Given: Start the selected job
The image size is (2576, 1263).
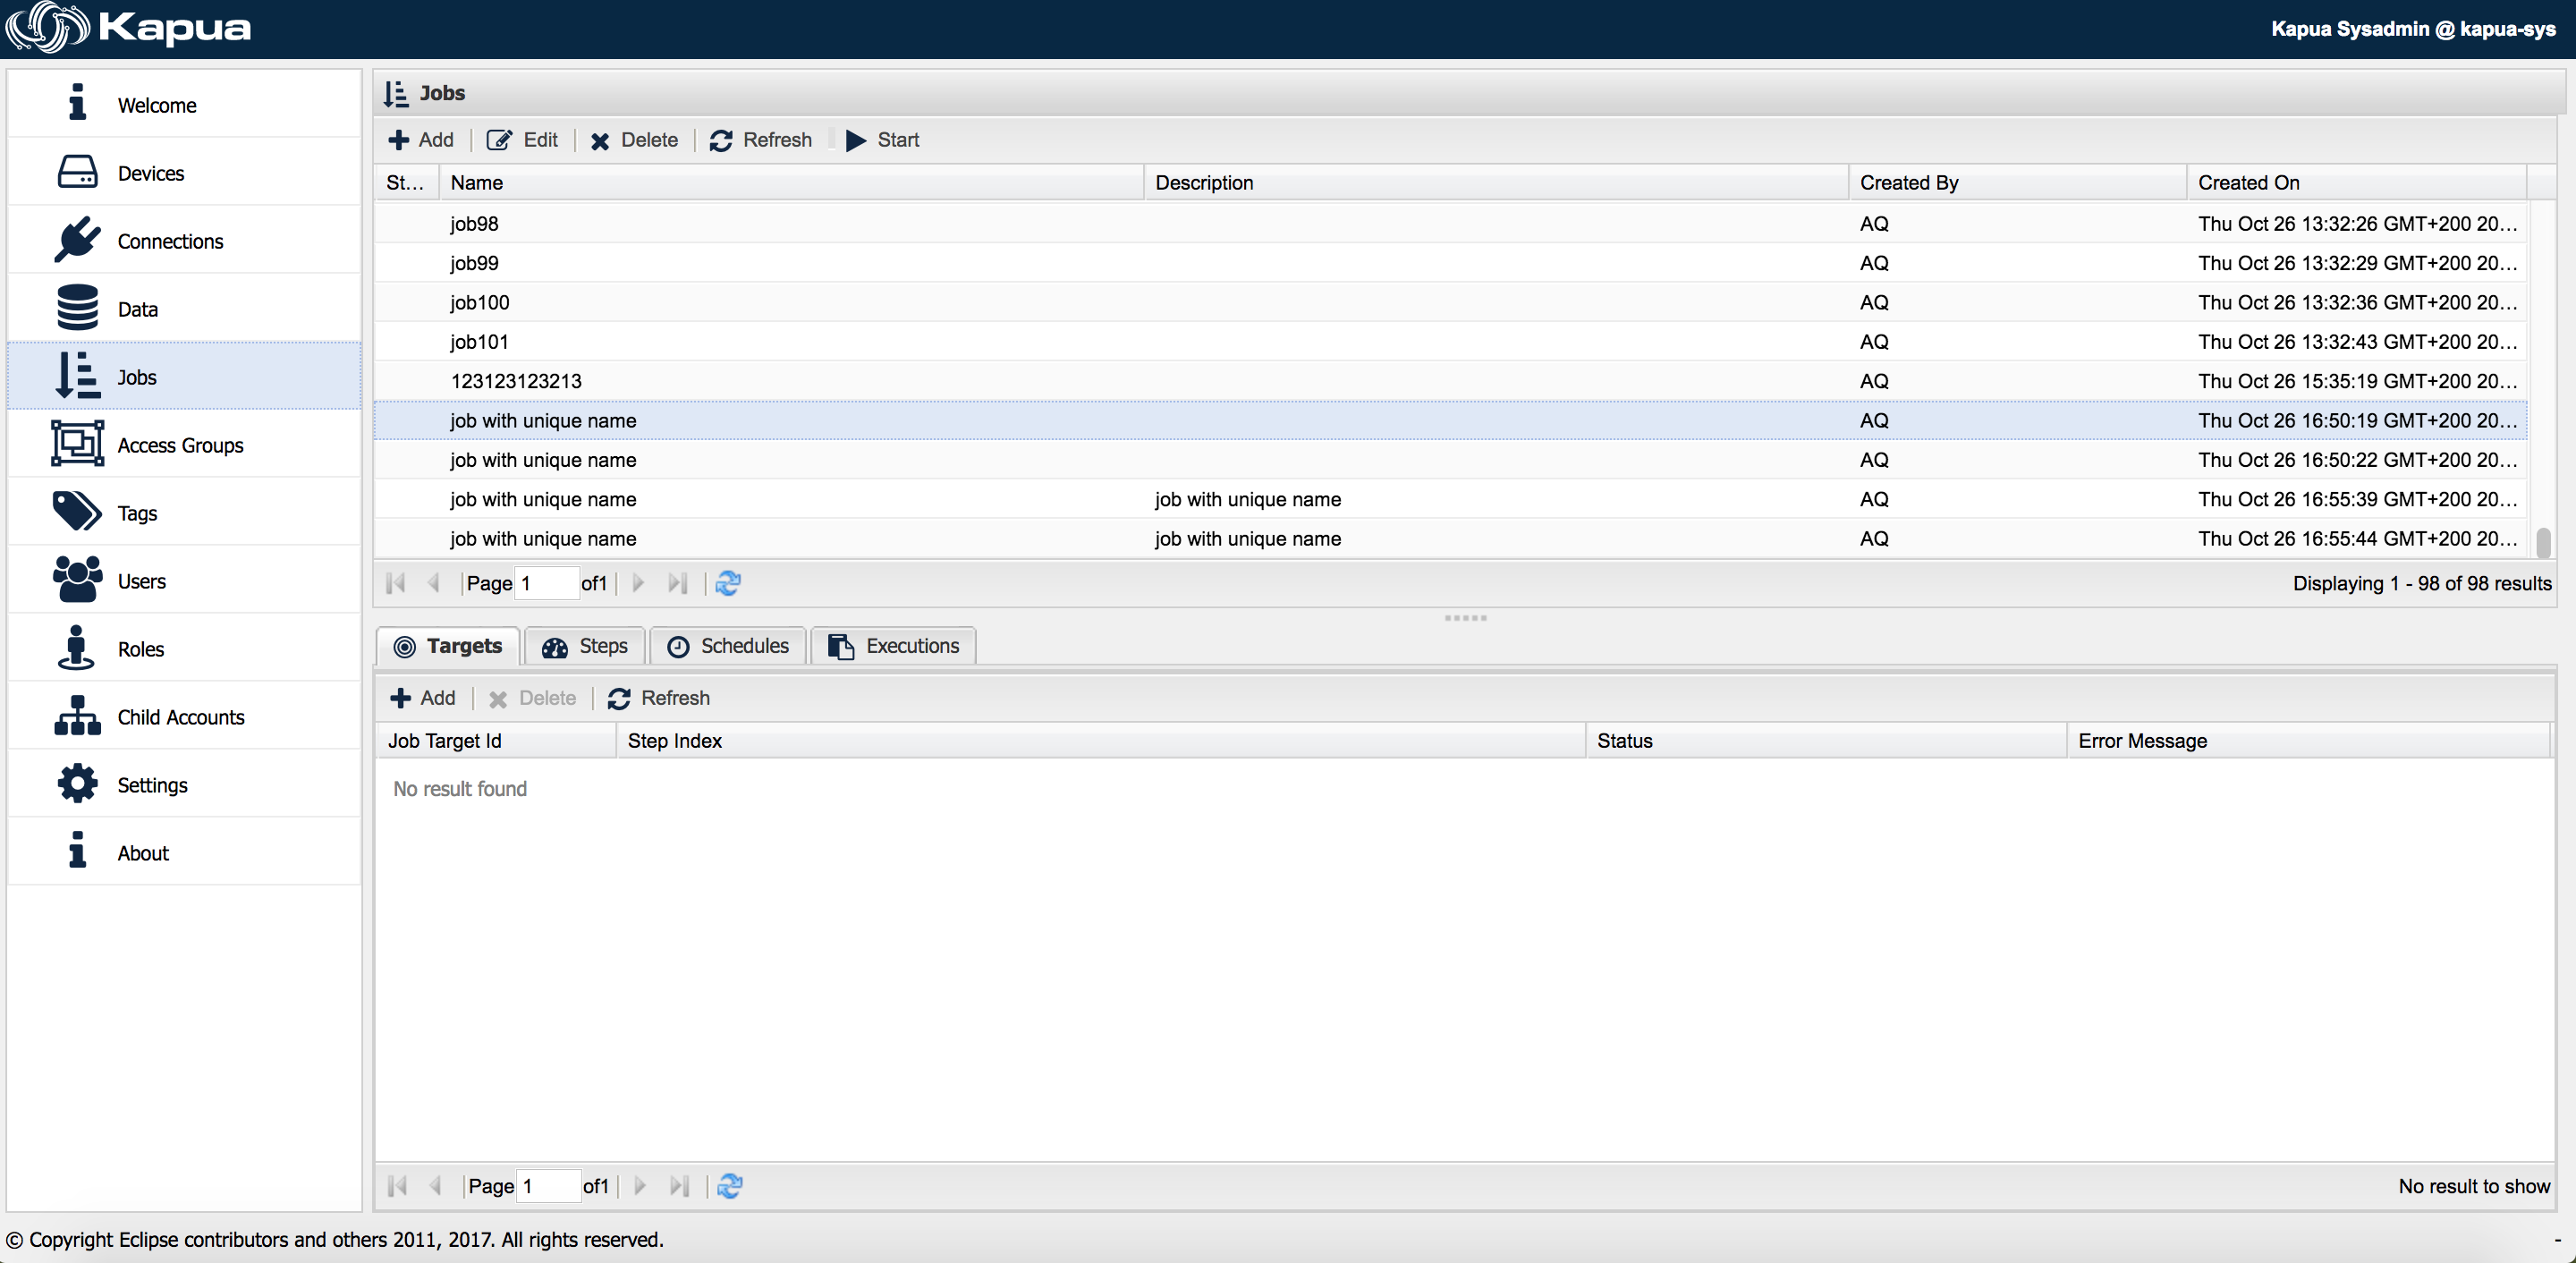Looking at the screenshot, I should [882, 140].
